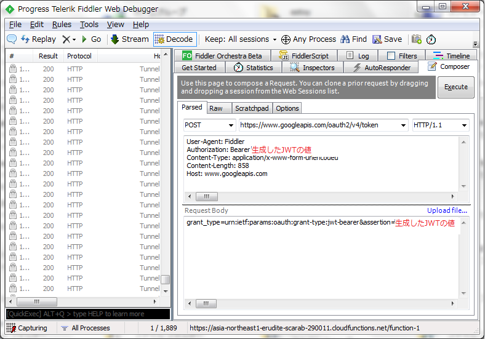The height and width of the screenshot is (339, 485).
Task: Click Any Process target icon
Action: pyautogui.click(x=286, y=39)
